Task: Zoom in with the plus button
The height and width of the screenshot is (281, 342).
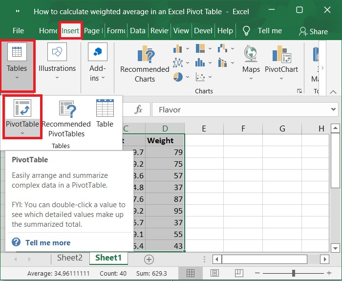Action: point(329,273)
